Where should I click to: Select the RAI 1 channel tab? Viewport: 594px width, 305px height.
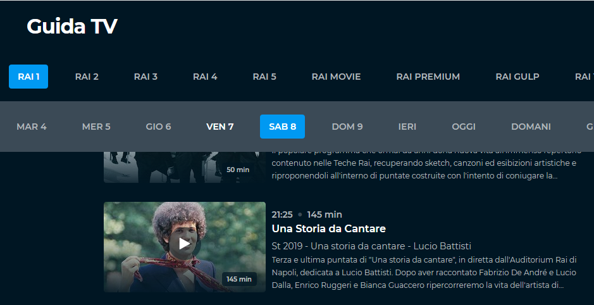[x=28, y=77]
